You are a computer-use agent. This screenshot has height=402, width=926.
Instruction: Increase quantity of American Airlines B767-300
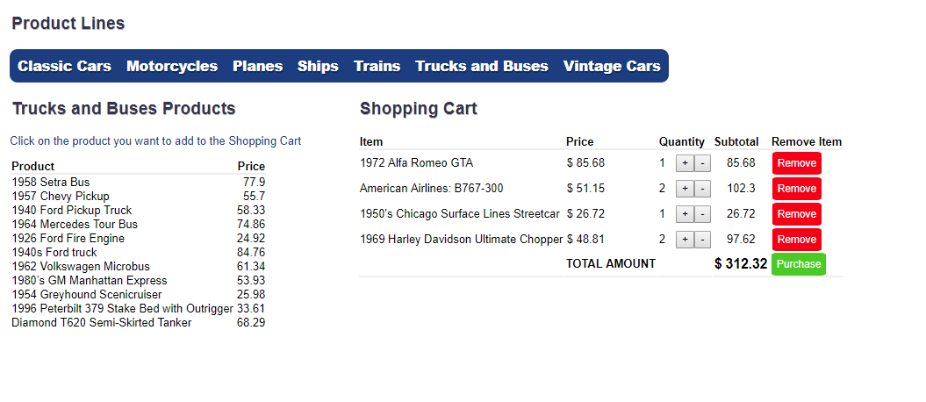tap(685, 189)
